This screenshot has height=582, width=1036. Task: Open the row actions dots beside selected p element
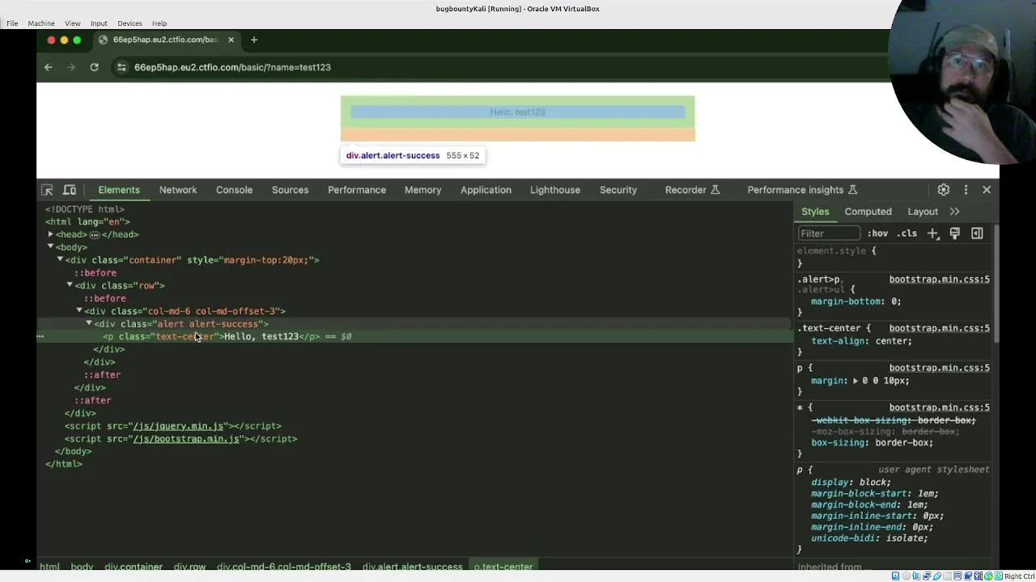coord(40,336)
